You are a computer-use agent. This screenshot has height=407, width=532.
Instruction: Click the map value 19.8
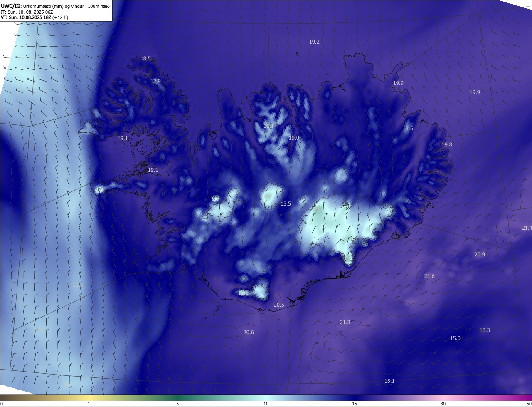447,144
